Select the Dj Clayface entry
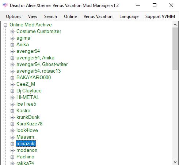Screen dimensions: 179x165 [29, 91]
